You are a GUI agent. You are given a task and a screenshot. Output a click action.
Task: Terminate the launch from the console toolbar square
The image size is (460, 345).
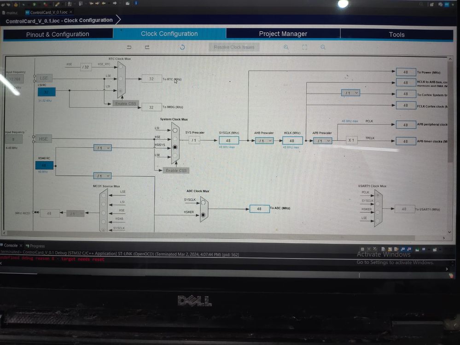[x=362, y=249]
